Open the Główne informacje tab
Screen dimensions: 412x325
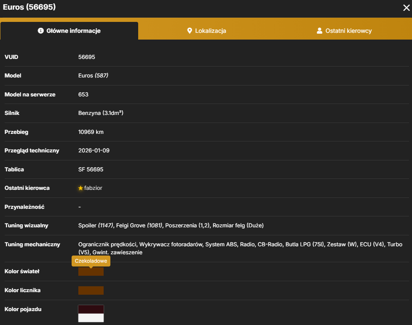[x=69, y=31]
